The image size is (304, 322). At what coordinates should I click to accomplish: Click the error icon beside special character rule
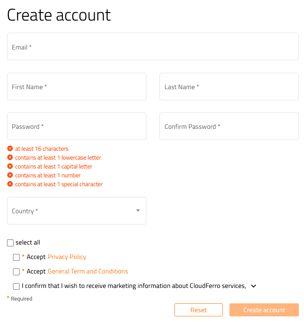(x=10, y=184)
